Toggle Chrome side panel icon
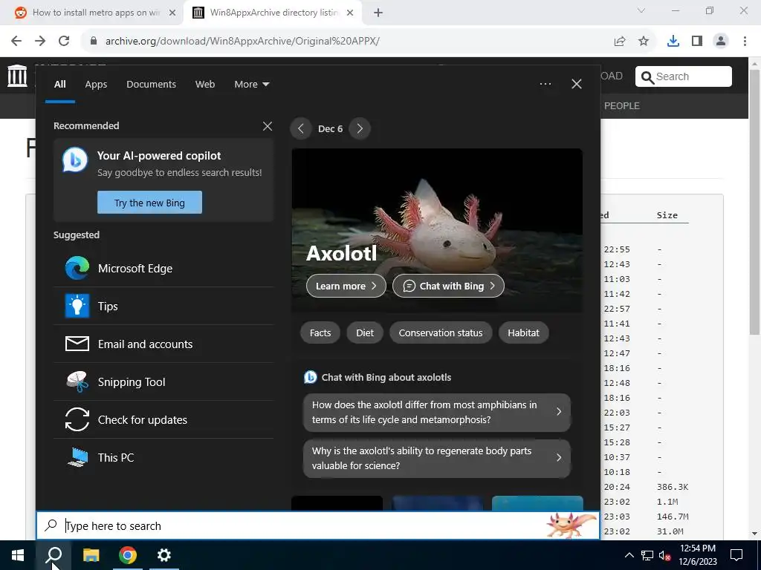This screenshot has height=570, width=761. tap(697, 42)
